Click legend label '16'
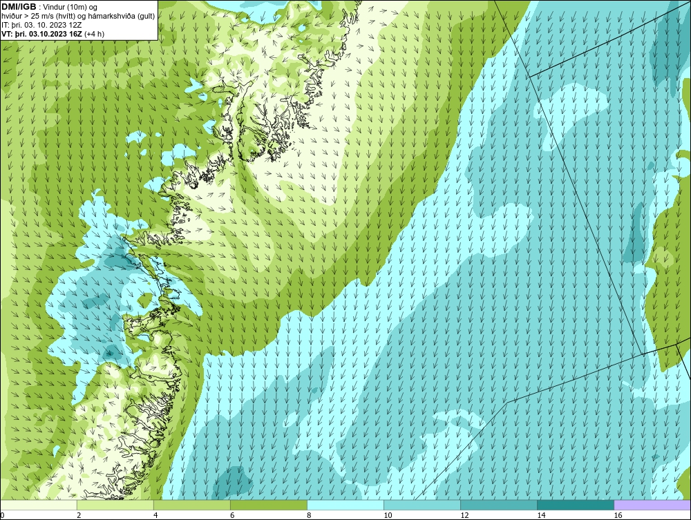691x520 pixels. tap(618, 515)
